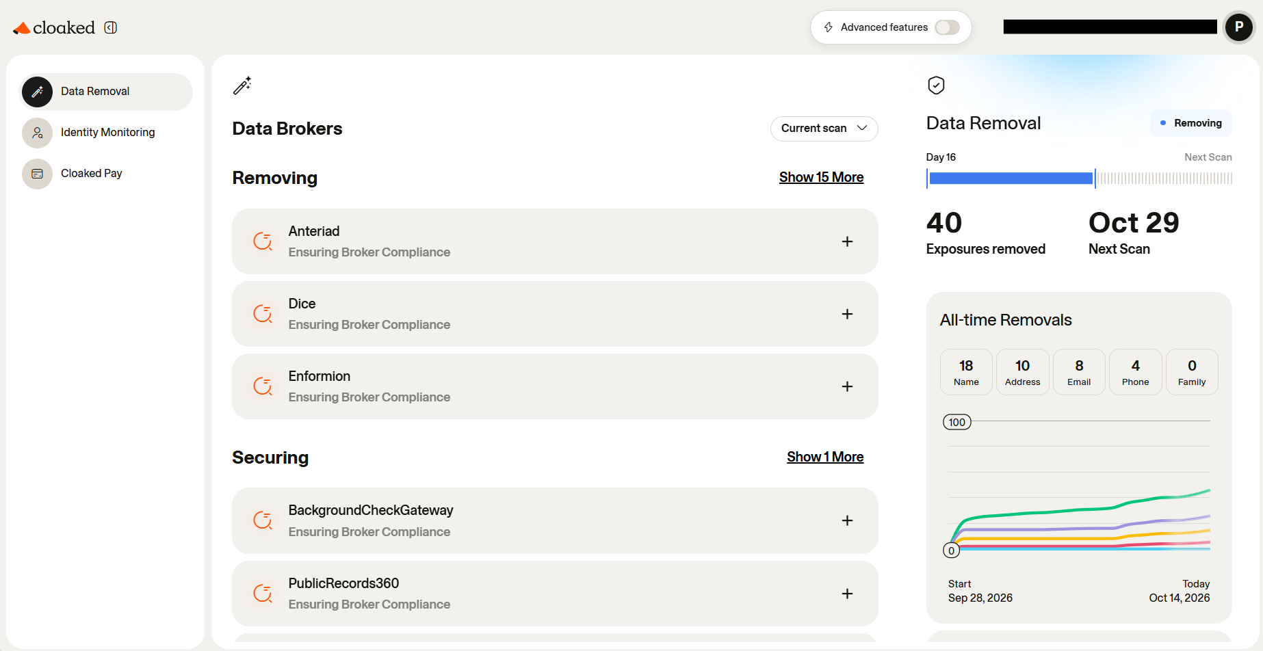Click the shield check icon above Data Removal
Viewport: 1263px width, 651px height.
(x=936, y=85)
